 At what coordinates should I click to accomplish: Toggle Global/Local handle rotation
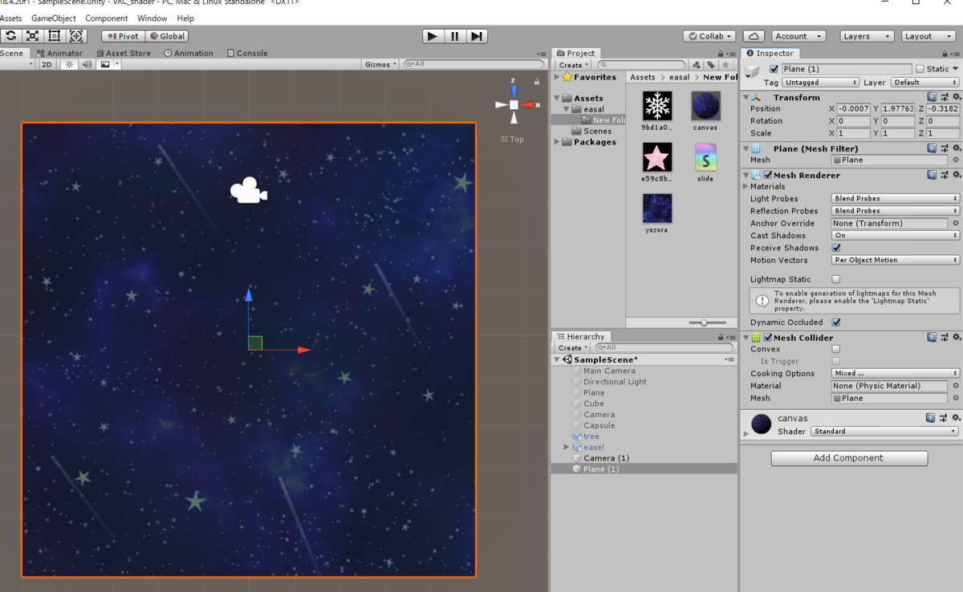point(167,36)
